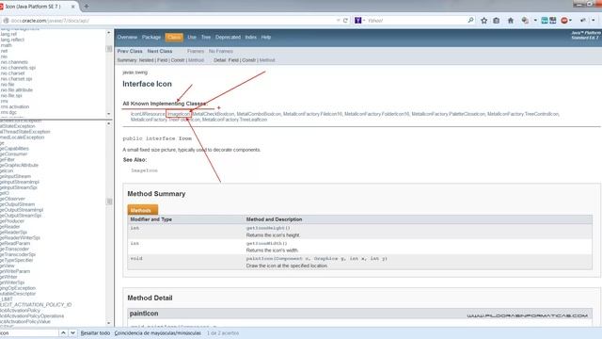Open the bookmarks list icon

pyautogui.click(x=496, y=21)
